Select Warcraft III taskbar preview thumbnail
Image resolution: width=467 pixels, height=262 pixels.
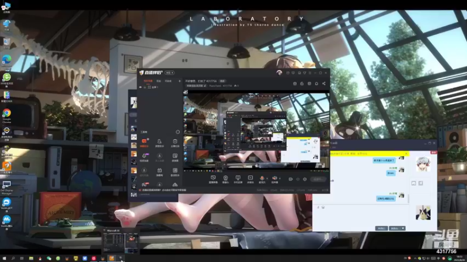pos(121,241)
